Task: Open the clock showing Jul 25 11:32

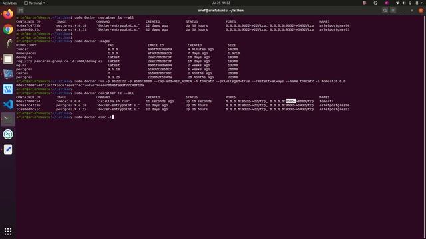Action: pyautogui.click(x=221, y=3)
